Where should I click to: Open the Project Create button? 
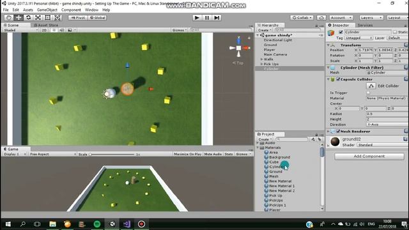pos(265,139)
